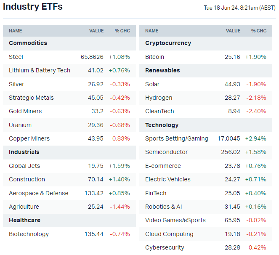This screenshot has width=279, height=255.
Task: Click the Industry ETFs page title
Action: (33, 7)
